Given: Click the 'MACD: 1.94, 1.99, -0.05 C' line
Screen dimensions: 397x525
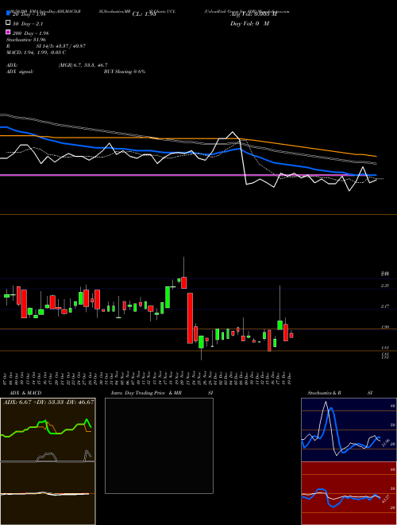Looking at the screenshot, I should pyautogui.click(x=36, y=52).
